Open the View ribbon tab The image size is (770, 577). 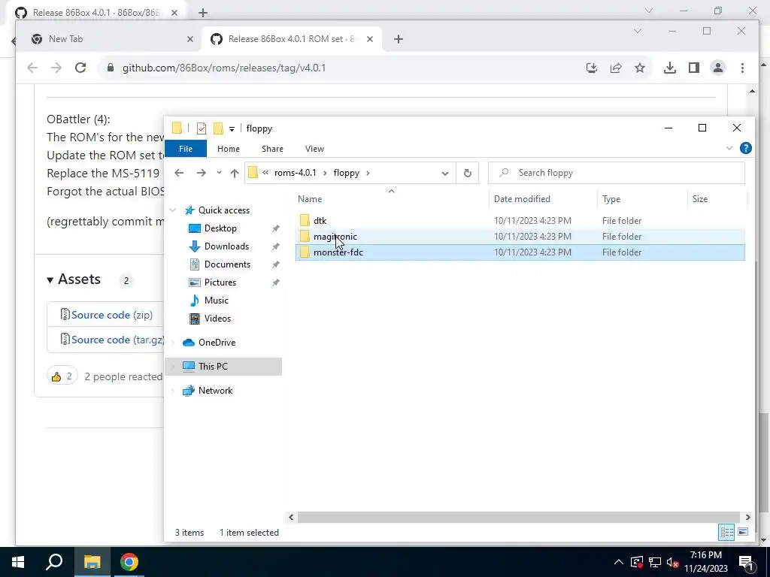(314, 149)
